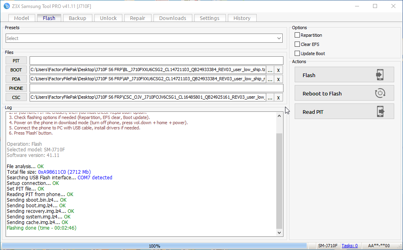This screenshot has height=250, width=403.
Task: Click the 'Operation: Flash' log line
Action: tap(24, 144)
